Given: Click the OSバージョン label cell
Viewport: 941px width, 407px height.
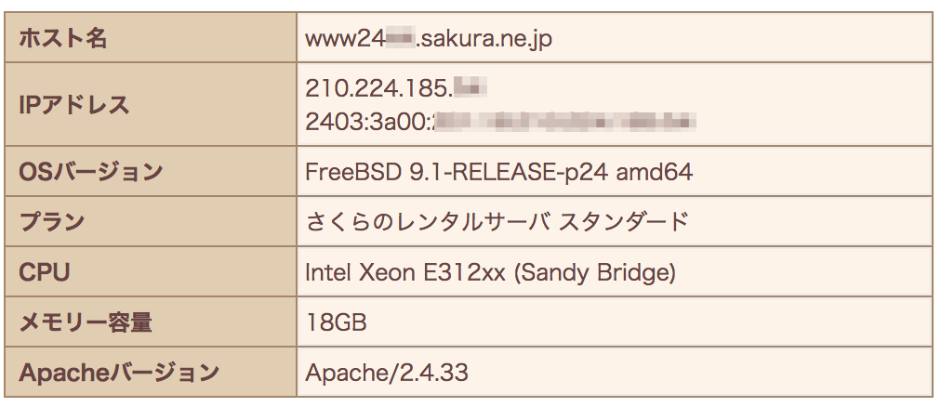Looking at the screenshot, I should (151, 171).
